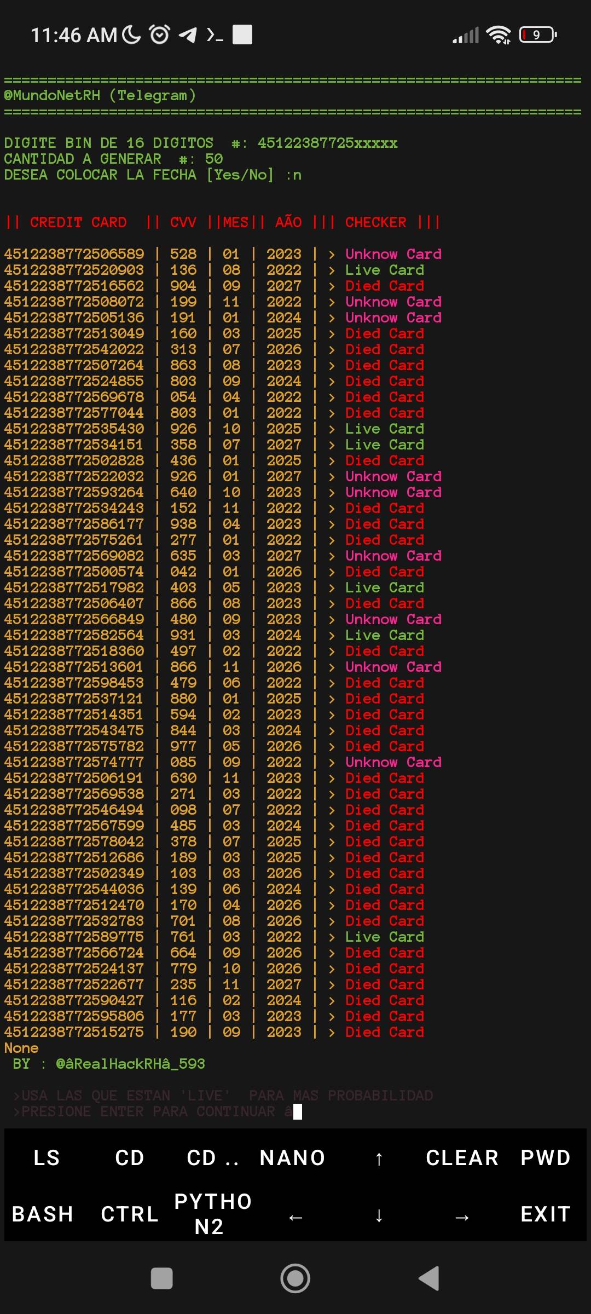
Task: Tap the LS shortcut key
Action: (46, 1157)
